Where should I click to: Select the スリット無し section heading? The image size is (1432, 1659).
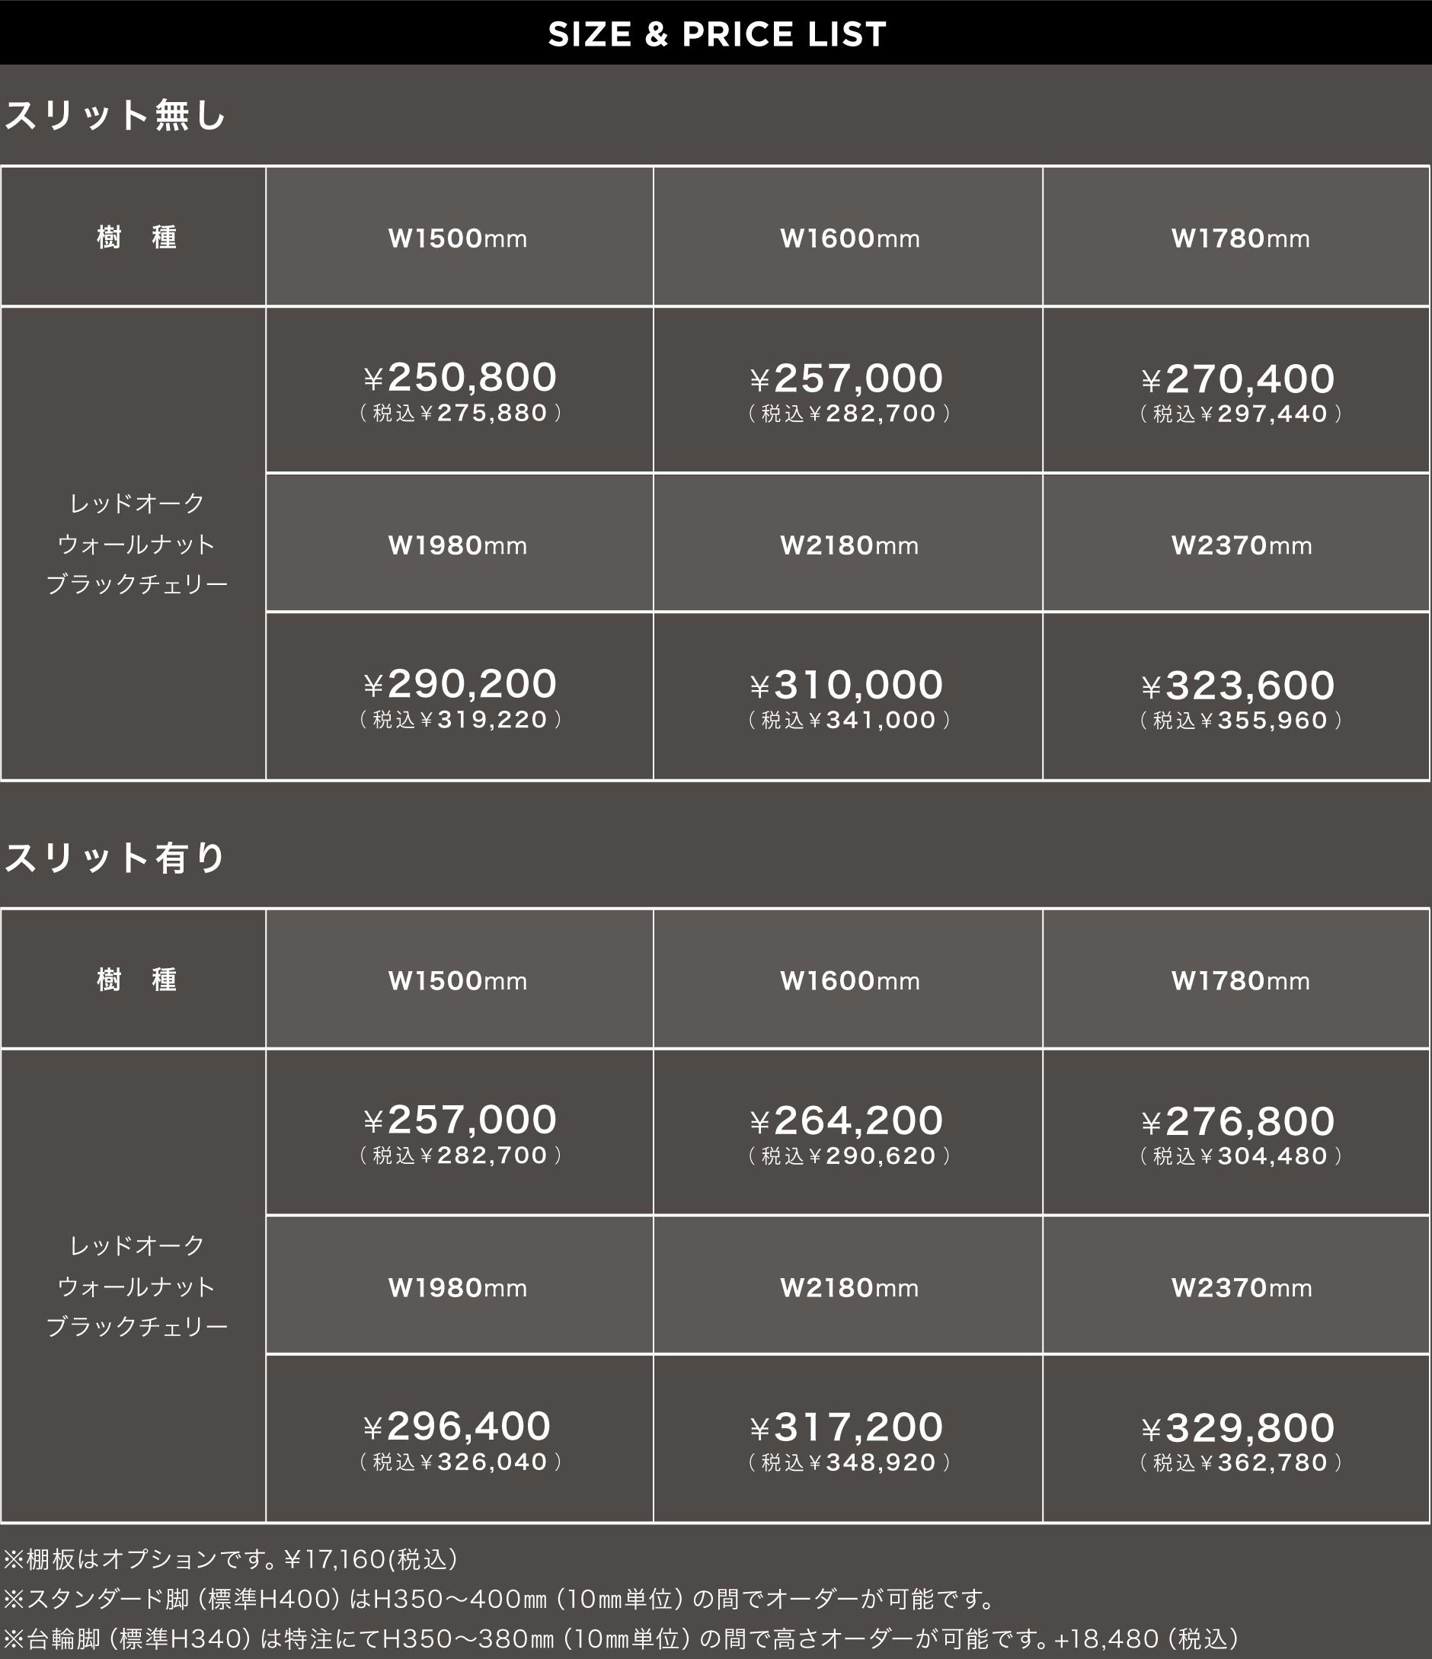point(115,114)
